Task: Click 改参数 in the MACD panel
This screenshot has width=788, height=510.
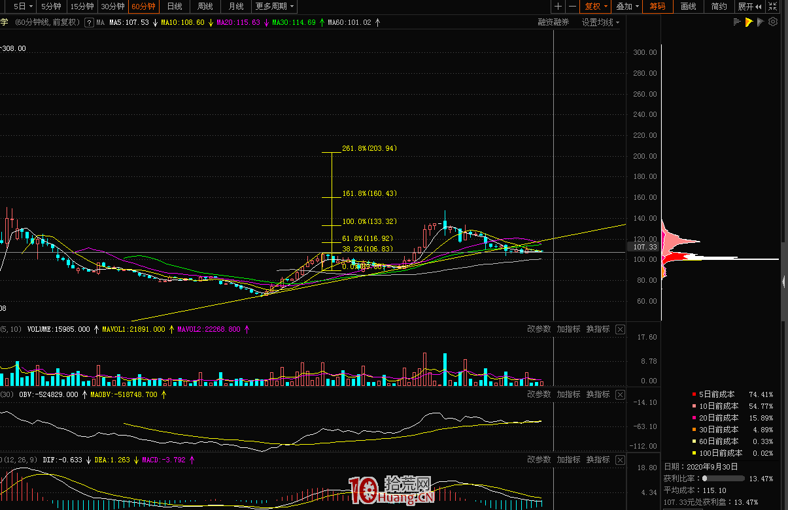Action: pyautogui.click(x=539, y=460)
